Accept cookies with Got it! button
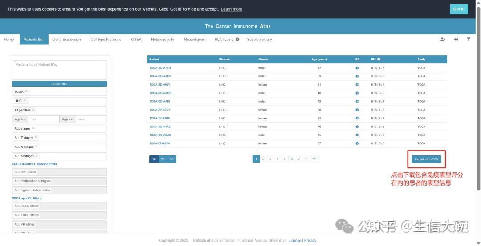The width and height of the screenshot is (481, 246). tap(459, 9)
